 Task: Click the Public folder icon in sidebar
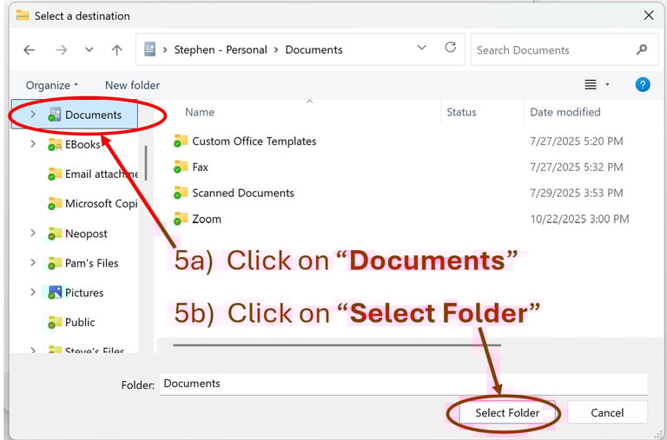click(x=55, y=322)
